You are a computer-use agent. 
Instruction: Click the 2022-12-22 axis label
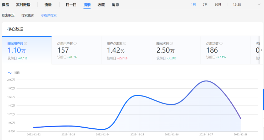point(34,134)
